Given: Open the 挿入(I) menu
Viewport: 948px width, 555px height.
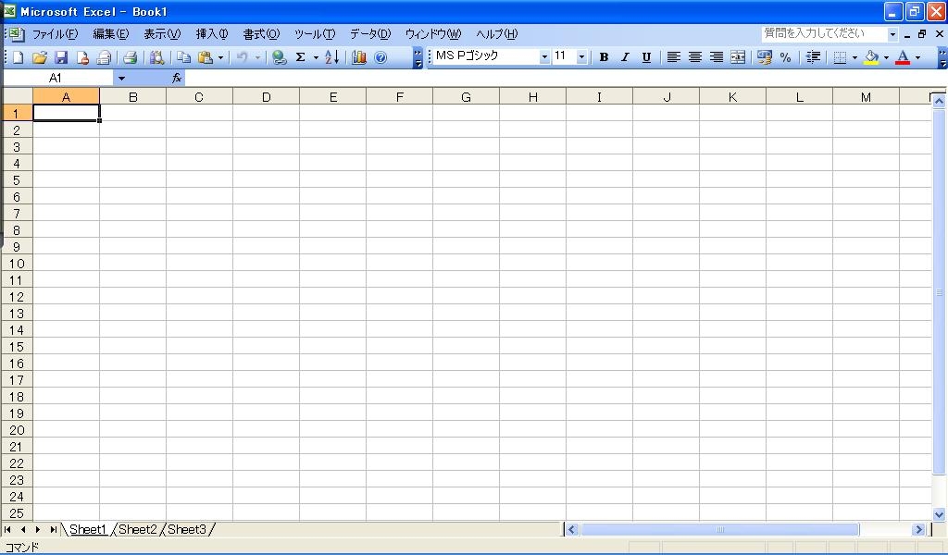Looking at the screenshot, I should (212, 34).
